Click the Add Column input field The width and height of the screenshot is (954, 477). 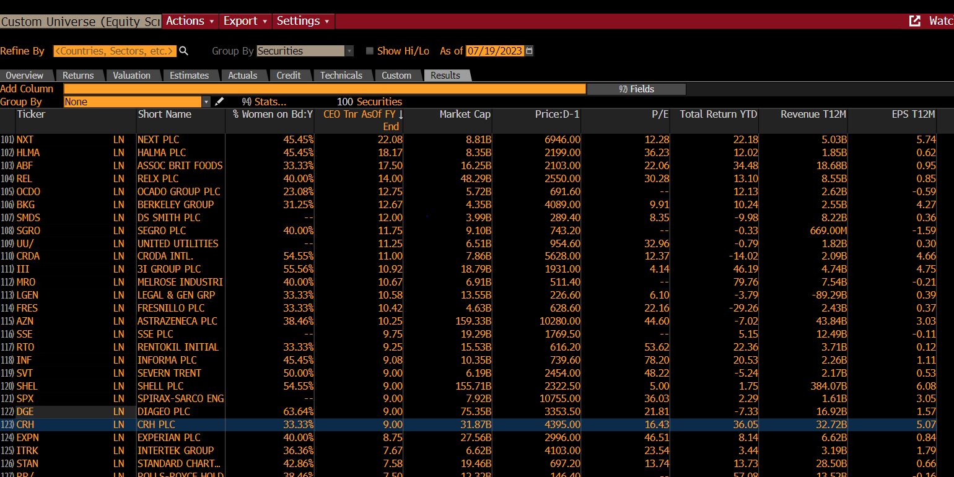[x=325, y=89]
